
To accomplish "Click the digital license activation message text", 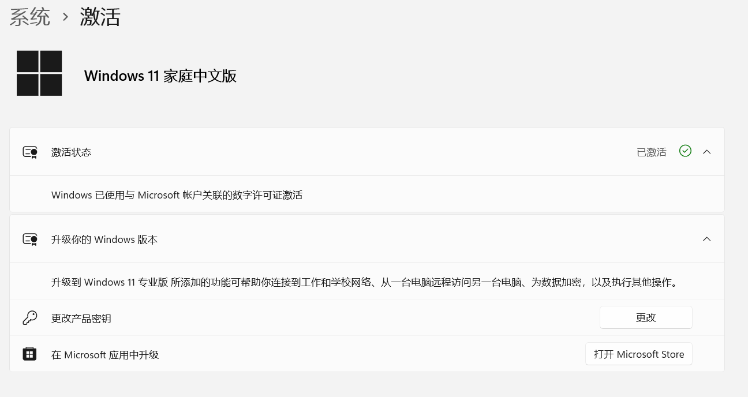I will (177, 195).
